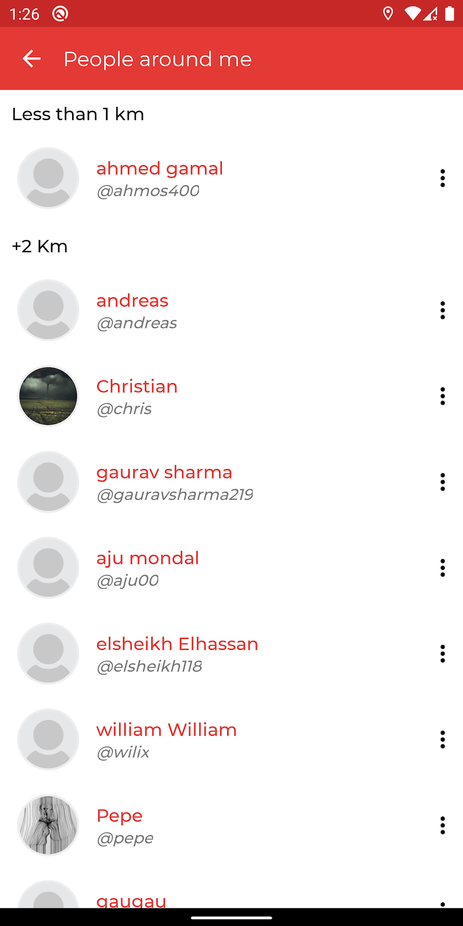Tap Pepe's sketch profile picture
Image resolution: width=463 pixels, height=926 pixels.
click(48, 826)
